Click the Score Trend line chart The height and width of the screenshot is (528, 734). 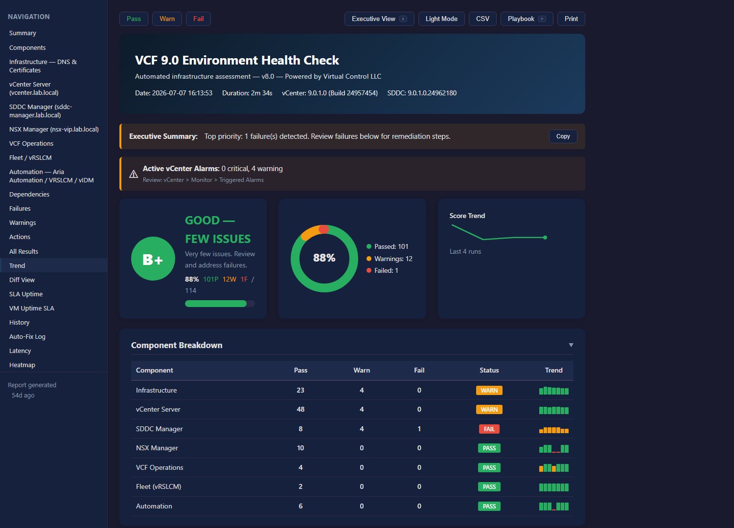498,232
